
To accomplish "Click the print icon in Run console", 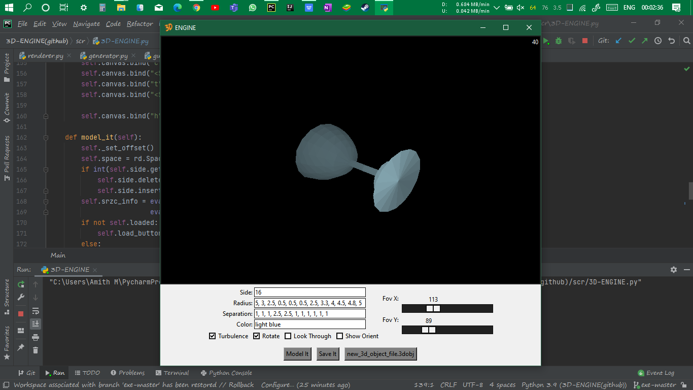I will click(36, 337).
